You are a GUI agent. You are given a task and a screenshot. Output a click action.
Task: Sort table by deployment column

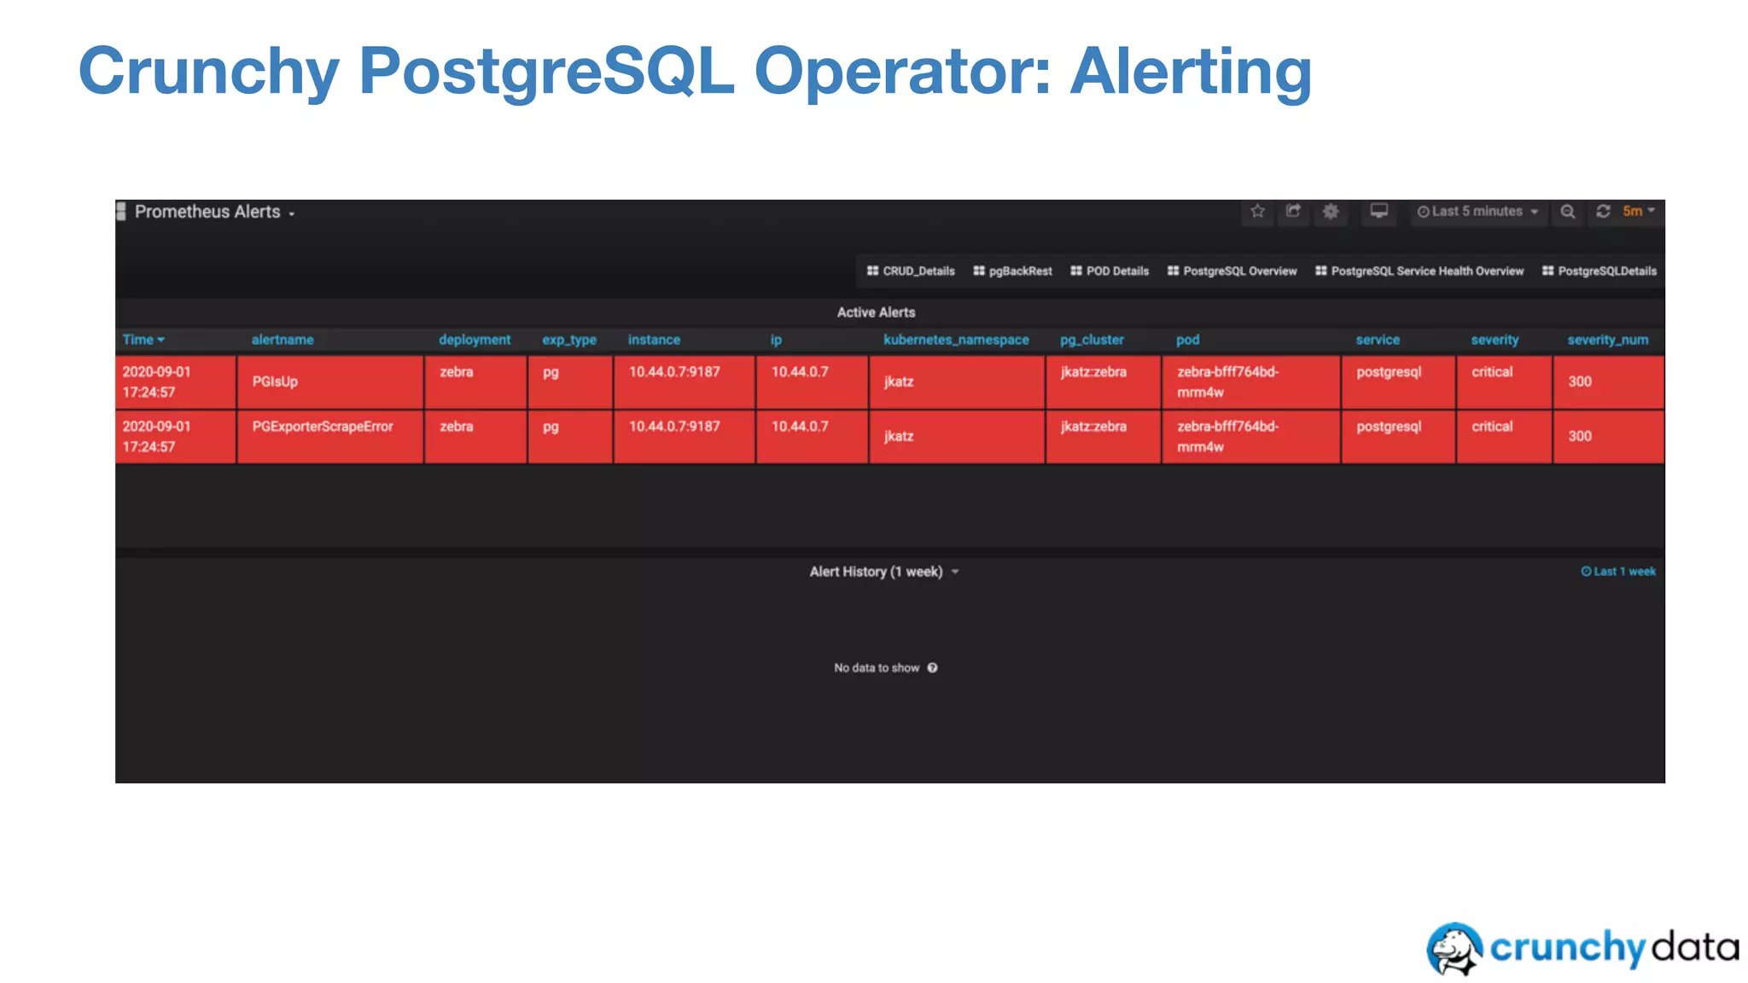pyautogui.click(x=475, y=340)
